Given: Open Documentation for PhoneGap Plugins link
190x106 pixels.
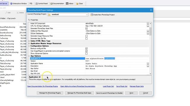Looking at the screenshot, I should coord(42,86).
